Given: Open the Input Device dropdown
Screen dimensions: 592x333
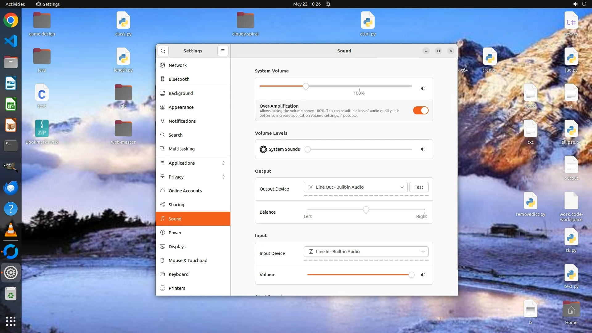Looking at the screenshot, I should coord(366,252).
